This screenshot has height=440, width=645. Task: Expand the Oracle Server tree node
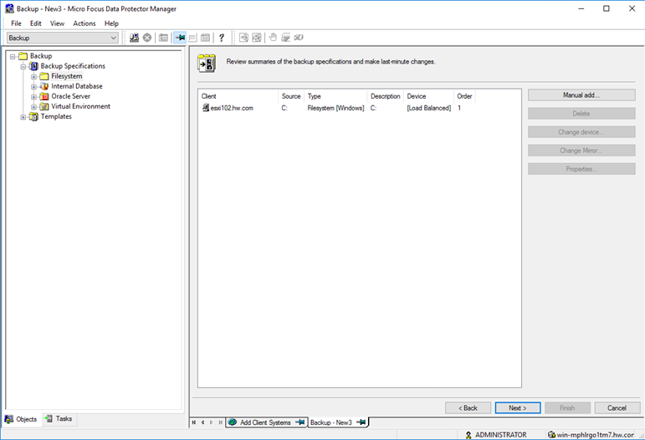tap(33, 97)
